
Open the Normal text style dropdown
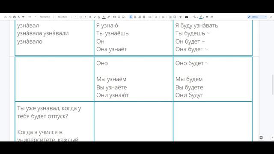[x=47, y=17]
